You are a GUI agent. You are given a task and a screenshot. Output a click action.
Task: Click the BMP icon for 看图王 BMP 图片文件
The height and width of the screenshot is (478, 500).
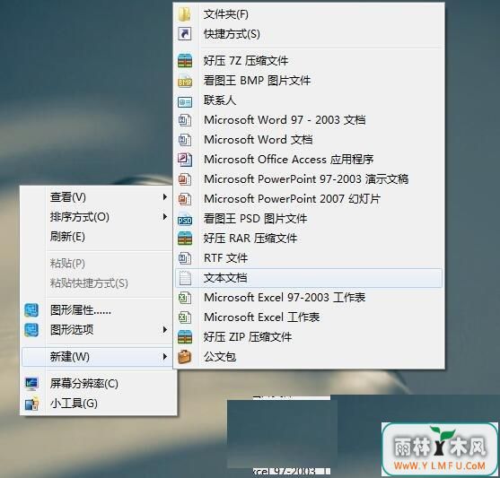(x=185, y=81)
